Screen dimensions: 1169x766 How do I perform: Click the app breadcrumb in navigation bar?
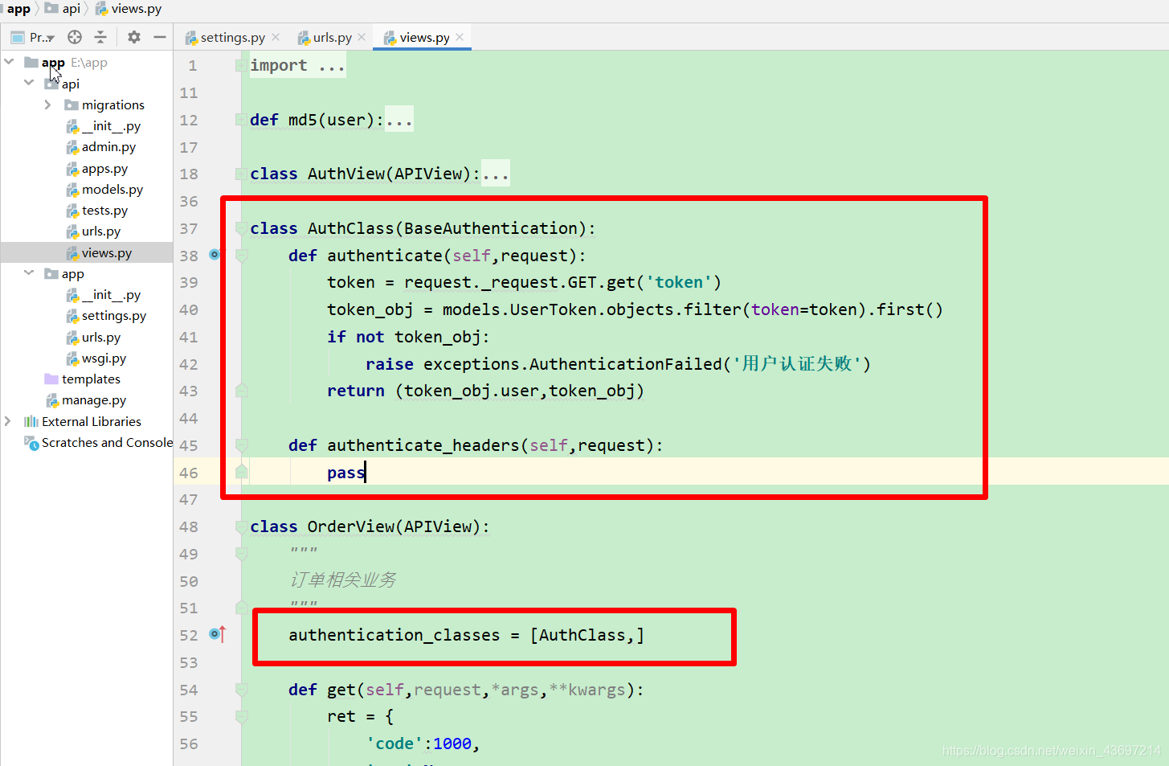pyautogui.click(x=18, y=9)
